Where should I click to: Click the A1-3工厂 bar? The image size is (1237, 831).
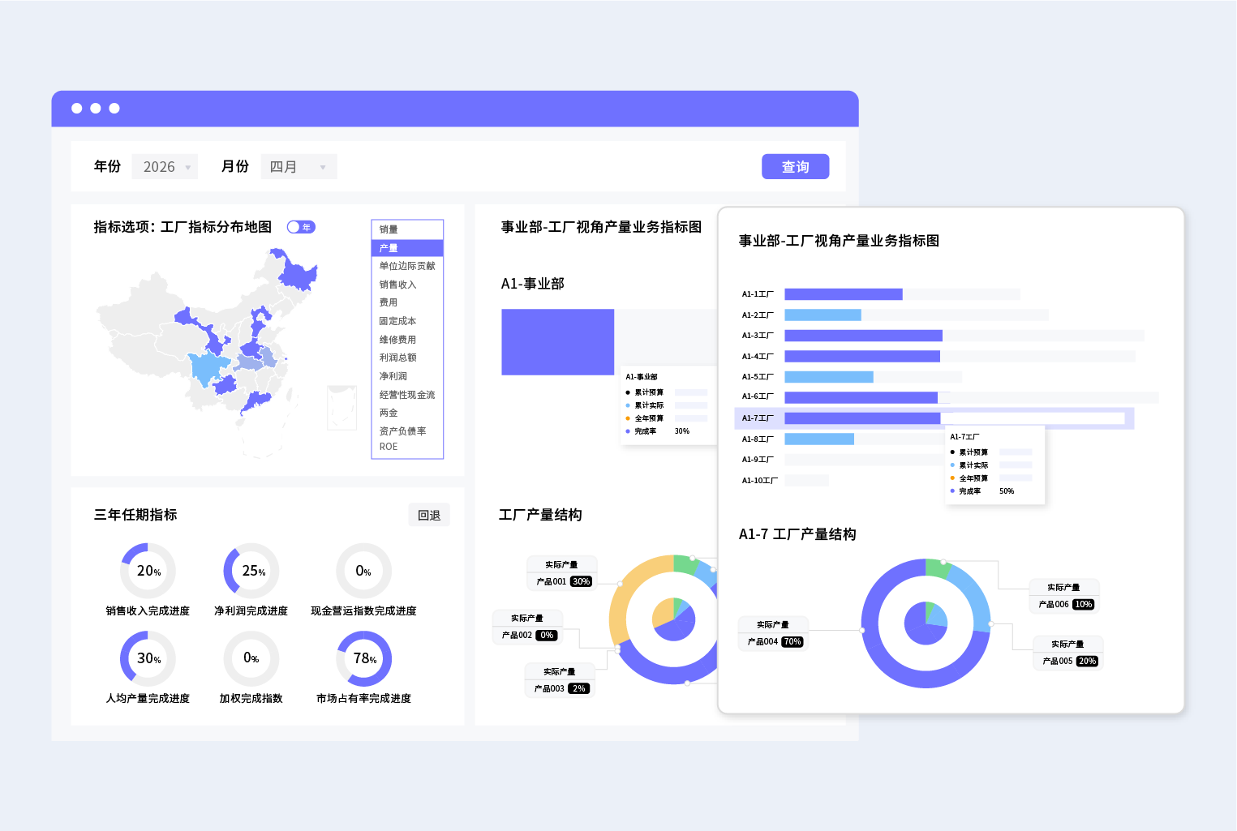[863, 336]
